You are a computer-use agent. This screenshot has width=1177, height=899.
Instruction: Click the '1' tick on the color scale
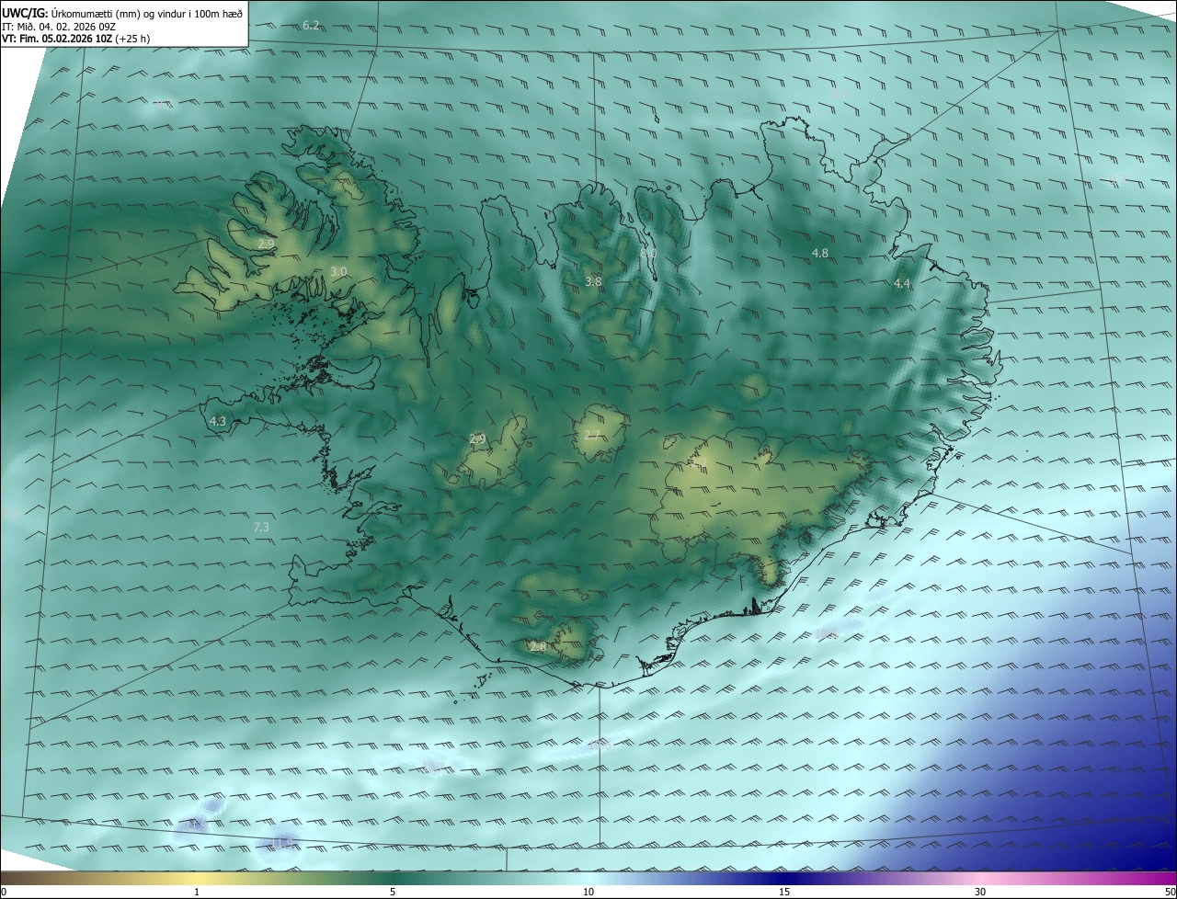pos(197,892)
